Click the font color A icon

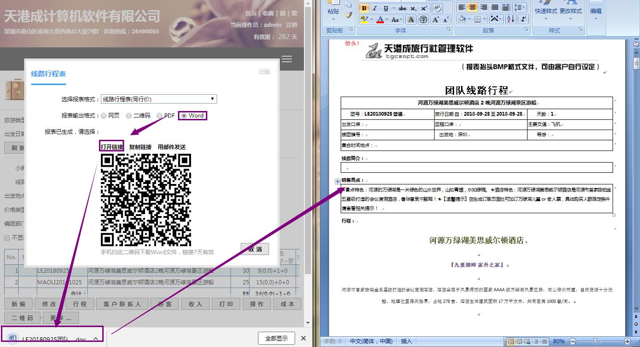tap(380, 20)
